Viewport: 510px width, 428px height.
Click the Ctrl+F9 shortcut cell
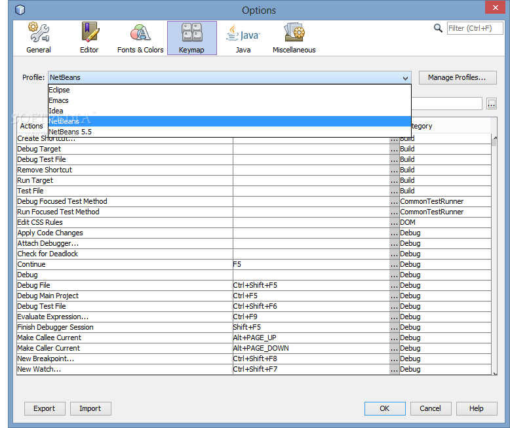311,317
